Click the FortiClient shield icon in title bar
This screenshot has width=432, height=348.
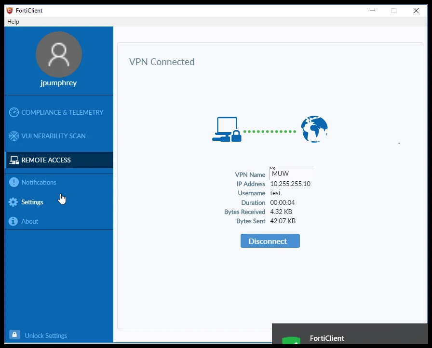tap(10, 11)
